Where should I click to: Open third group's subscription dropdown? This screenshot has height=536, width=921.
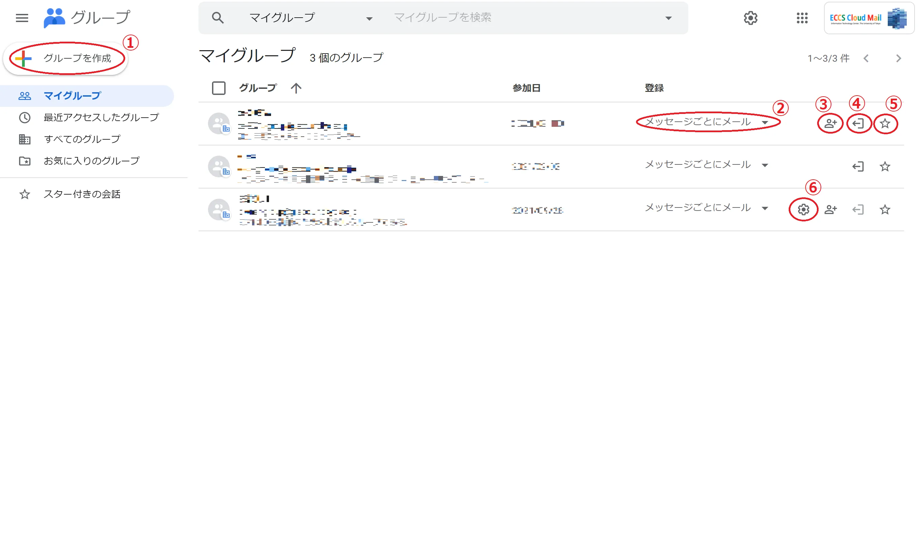[x=707, y=208]
